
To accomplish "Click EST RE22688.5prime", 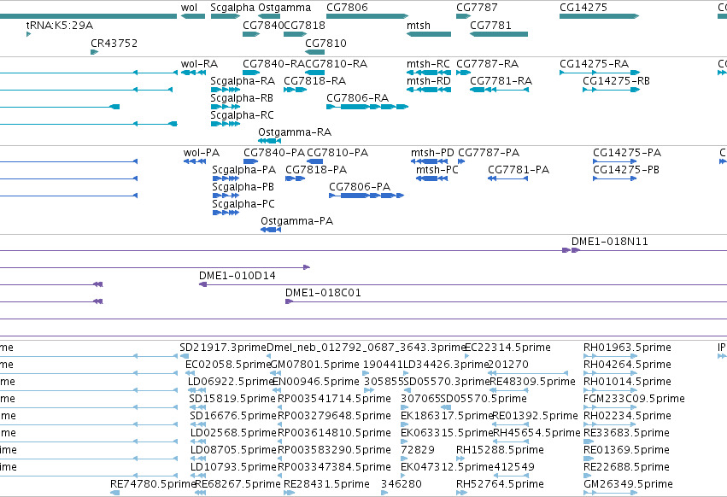I will (626, 467).
